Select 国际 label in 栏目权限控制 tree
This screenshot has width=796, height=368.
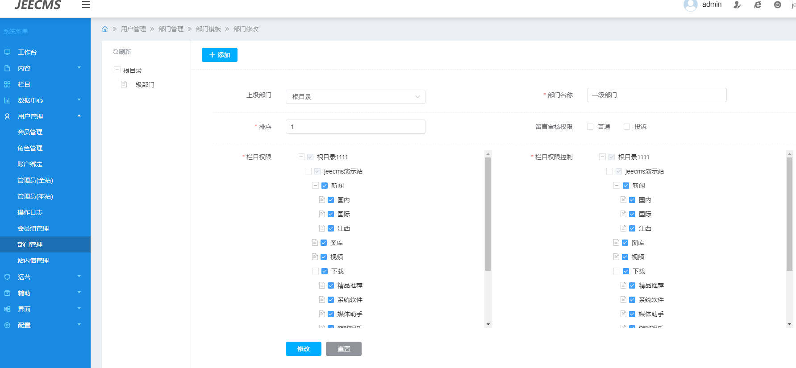pyautogui.click(x=645, y=214)
